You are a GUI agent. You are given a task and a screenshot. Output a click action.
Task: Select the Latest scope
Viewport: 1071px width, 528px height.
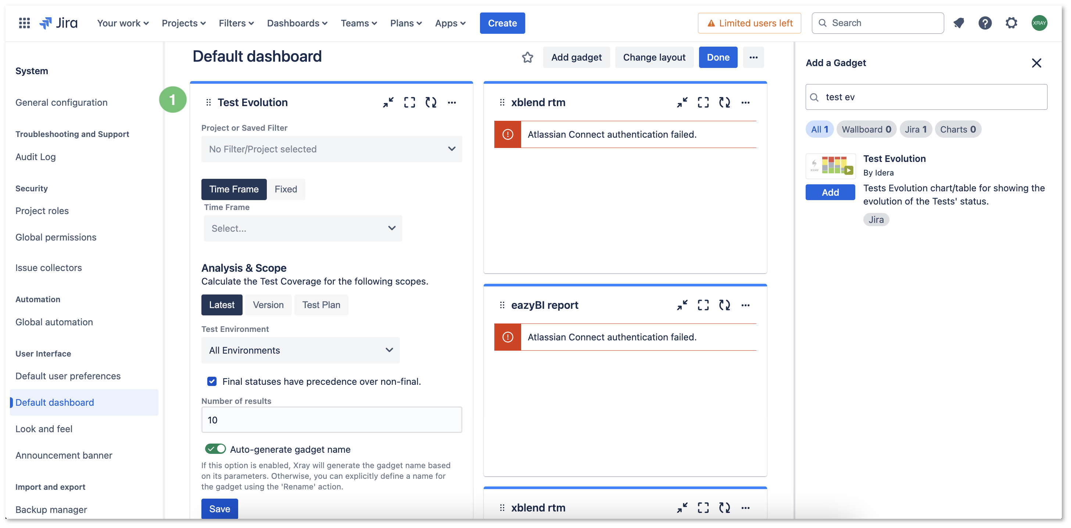(222, 305)
